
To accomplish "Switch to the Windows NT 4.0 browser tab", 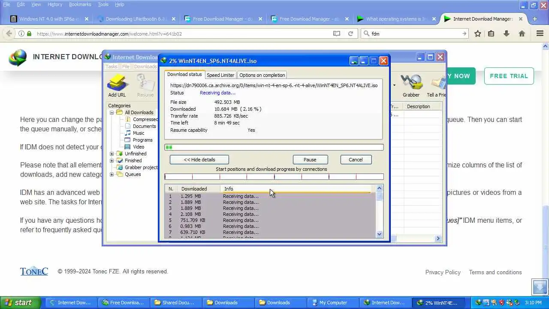I will pos(49,19).
